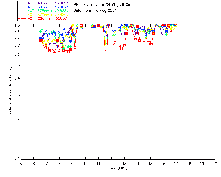Click the 'Single Scattering Albedo' axis title
Image resolution: width=221 pixels, height=177 pixels.
(x=10, y=92)
